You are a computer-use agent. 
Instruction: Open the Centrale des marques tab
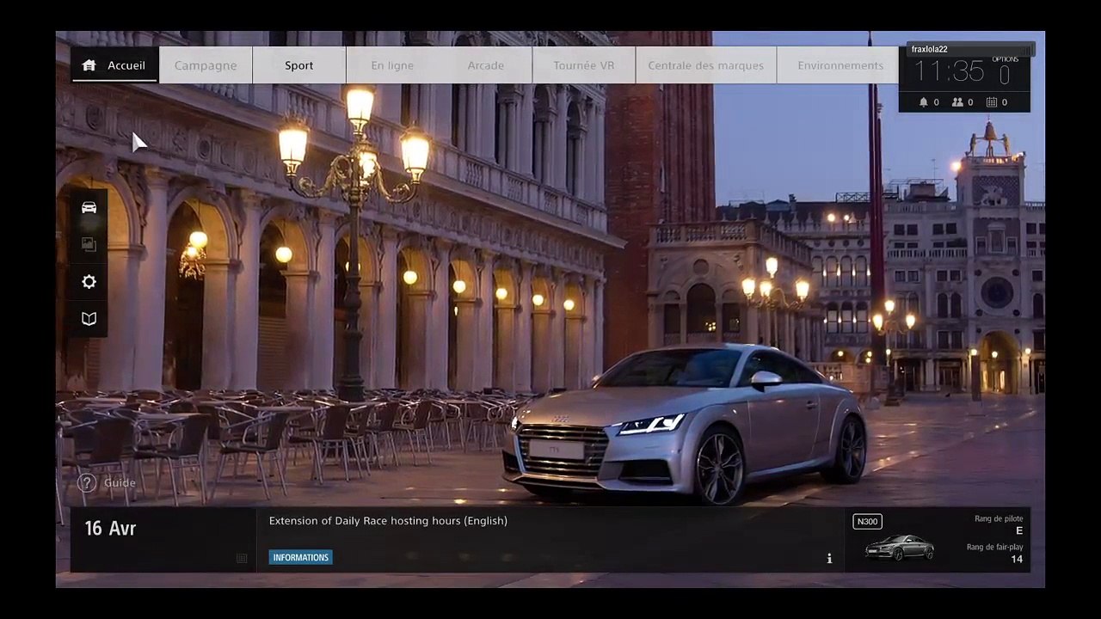(706, 65)
